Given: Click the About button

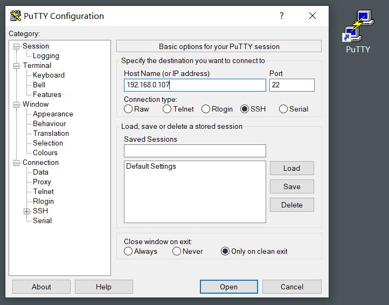Looking at the screenshot, I should pos(41,287).
